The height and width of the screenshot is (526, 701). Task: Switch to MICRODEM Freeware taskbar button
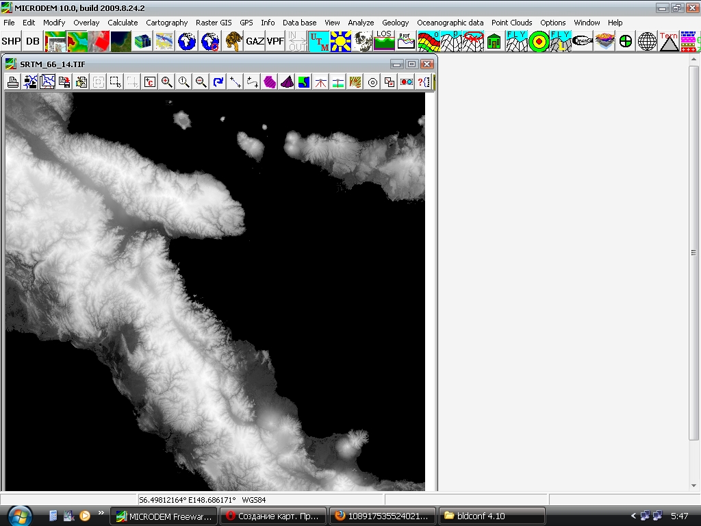(164, 516)
